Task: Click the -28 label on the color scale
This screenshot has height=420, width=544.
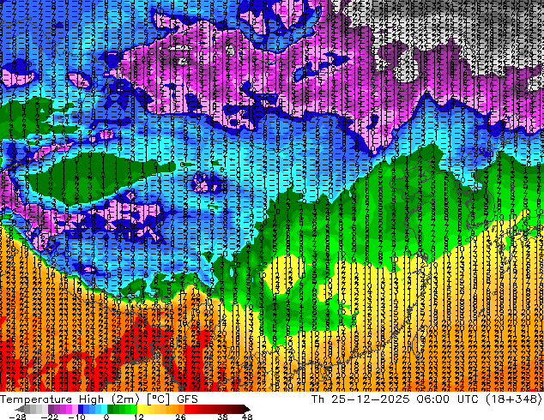Action: click(17, 417)
